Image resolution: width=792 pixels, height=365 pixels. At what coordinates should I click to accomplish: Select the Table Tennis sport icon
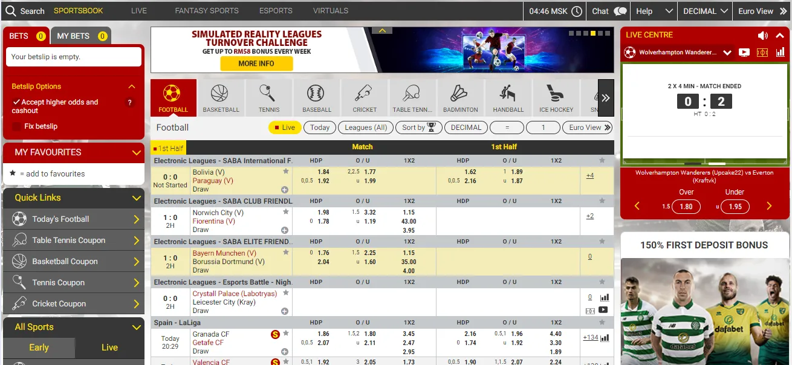[412, 97]
